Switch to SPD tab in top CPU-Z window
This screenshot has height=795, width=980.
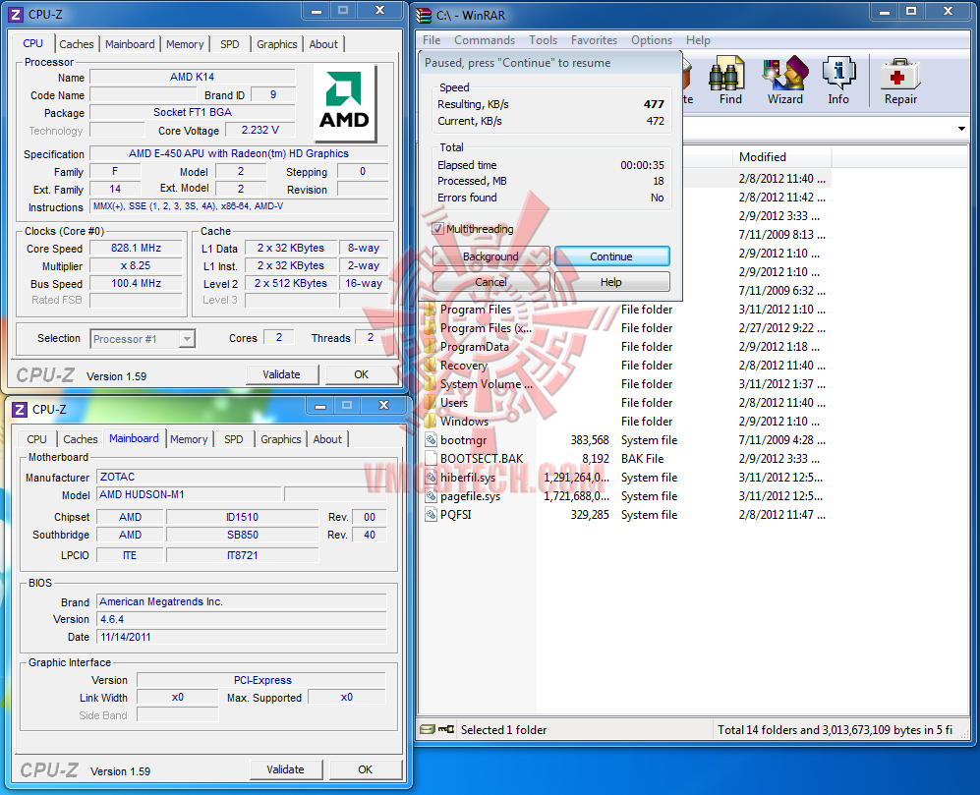(229, 44)
